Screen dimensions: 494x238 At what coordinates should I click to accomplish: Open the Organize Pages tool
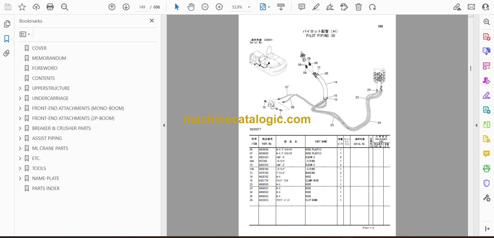[487, 66]
